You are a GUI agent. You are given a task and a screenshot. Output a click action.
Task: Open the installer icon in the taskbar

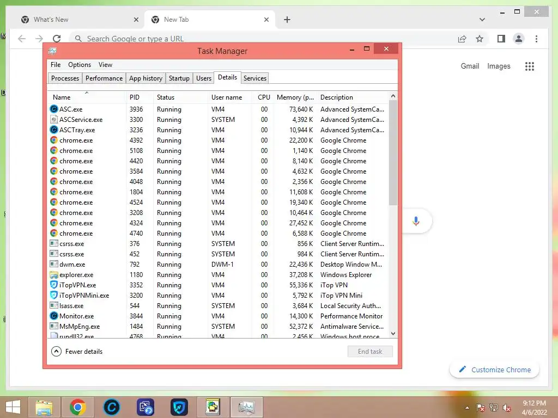coord(213,407)
